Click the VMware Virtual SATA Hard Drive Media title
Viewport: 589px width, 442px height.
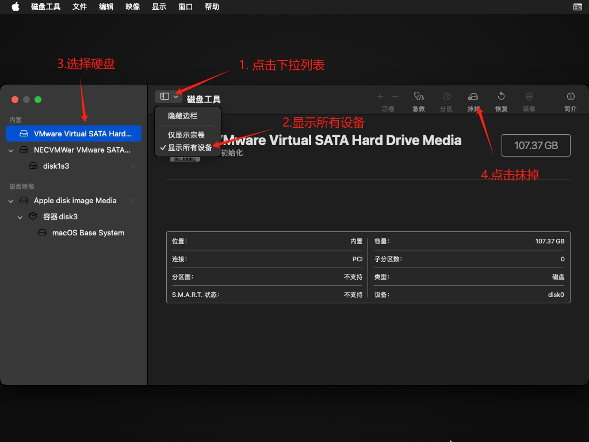(x=341, y=140)
